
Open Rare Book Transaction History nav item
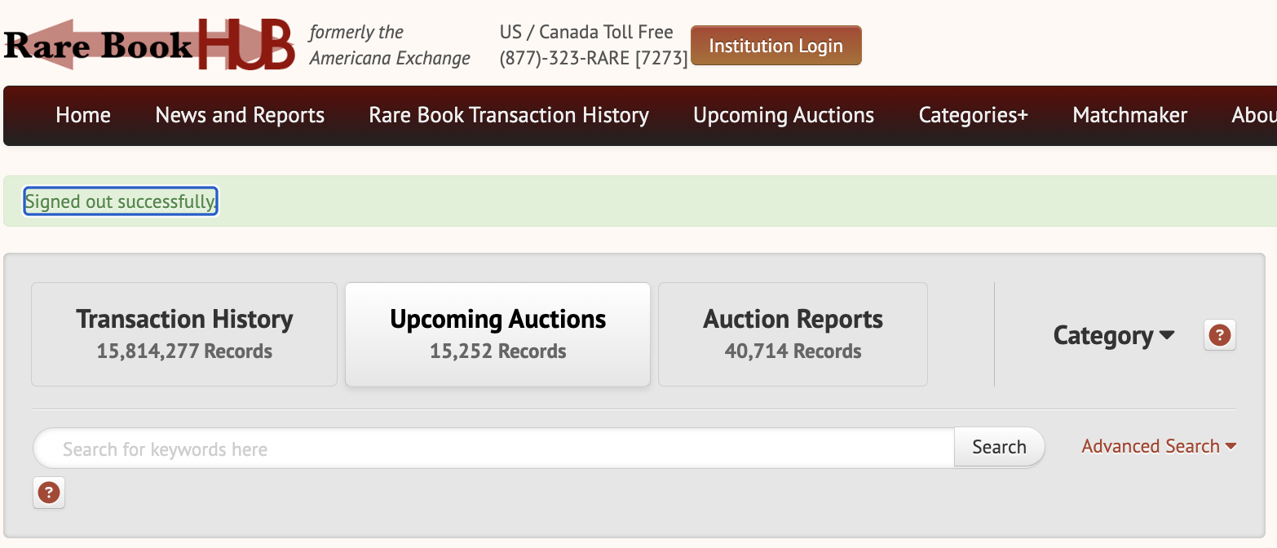[509, 116]
